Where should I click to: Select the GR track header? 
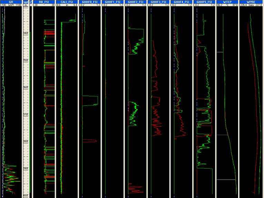pyautogui.click(x=11, y=2)
